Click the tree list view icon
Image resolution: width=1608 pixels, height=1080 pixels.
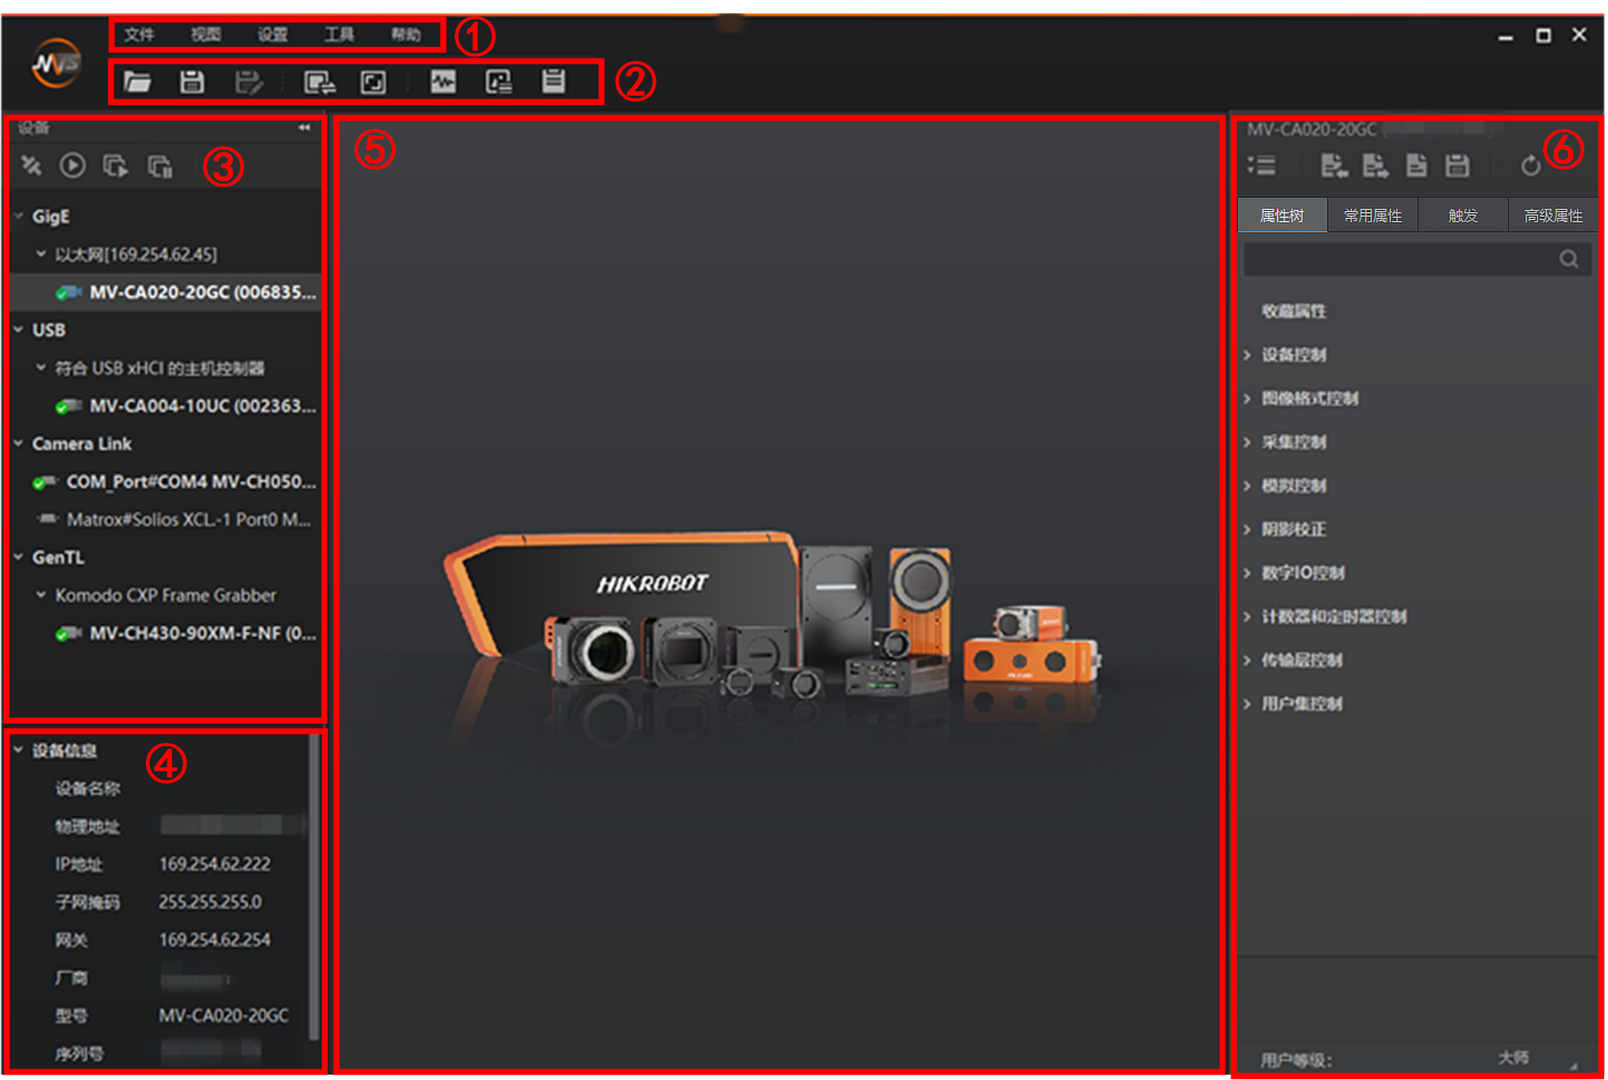[x=1262, y=166]
